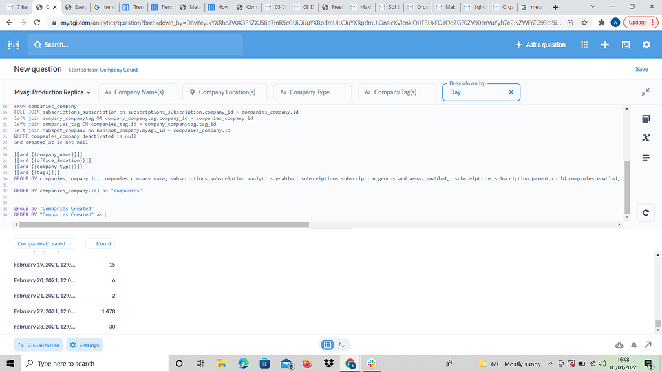The image size is (662, 372).
Task: Expand Myagi Production Replica database selector
Action: [x=52, y=92]
